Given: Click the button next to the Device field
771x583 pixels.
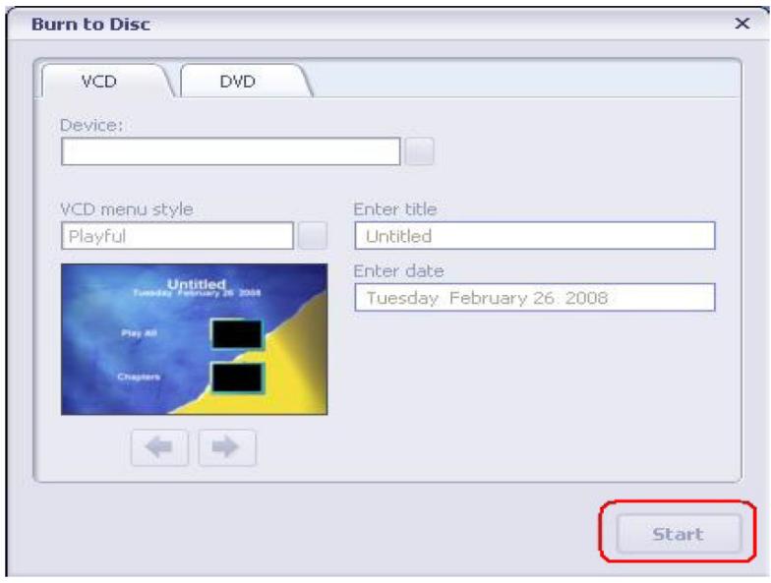Looking at the screenshot, I should [419, 151].
